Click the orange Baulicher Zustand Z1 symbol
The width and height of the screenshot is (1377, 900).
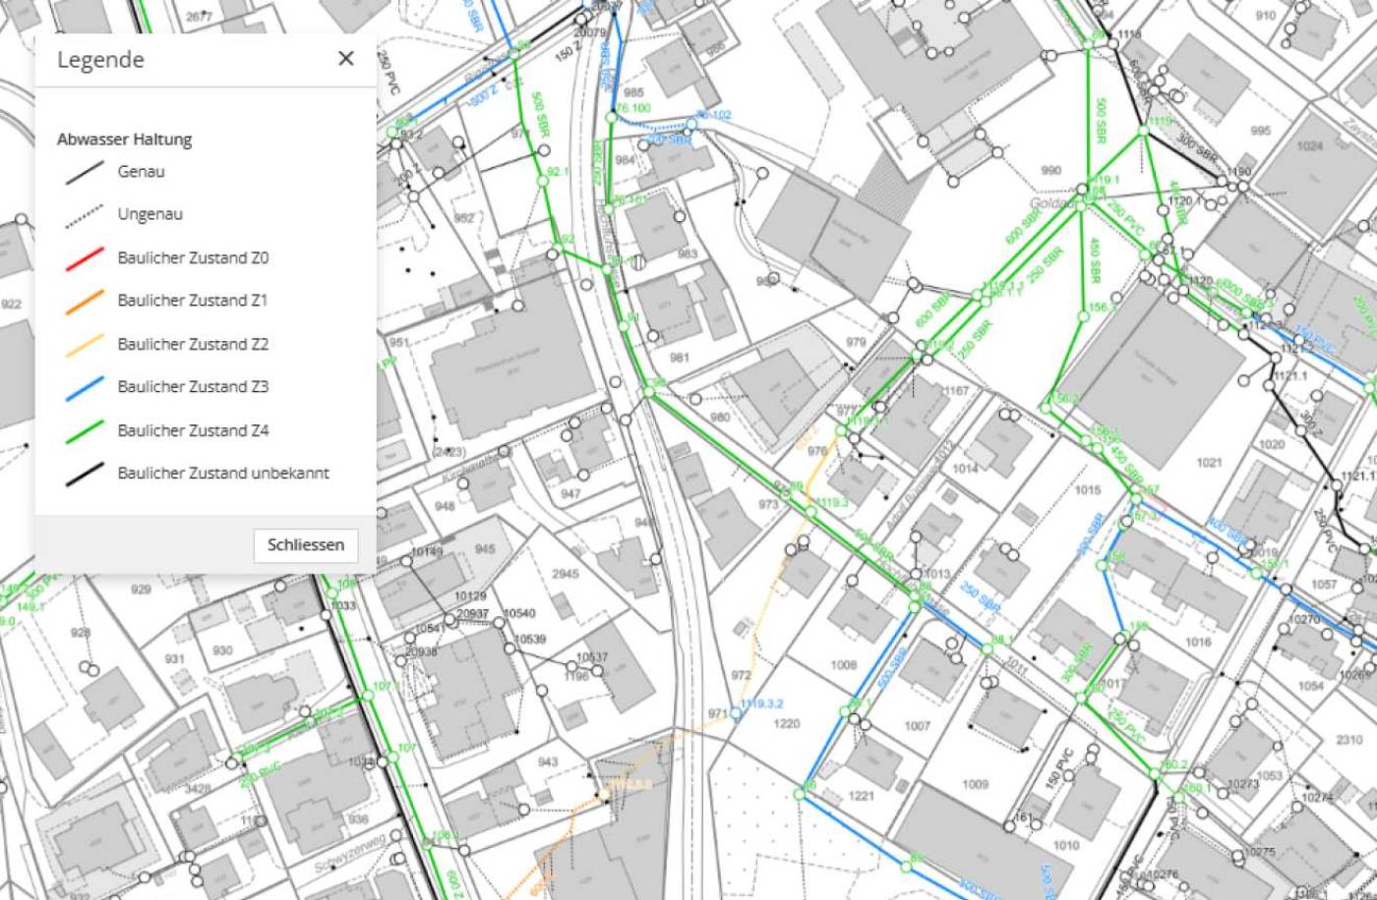pyautogui.click(x=84, y=300)
